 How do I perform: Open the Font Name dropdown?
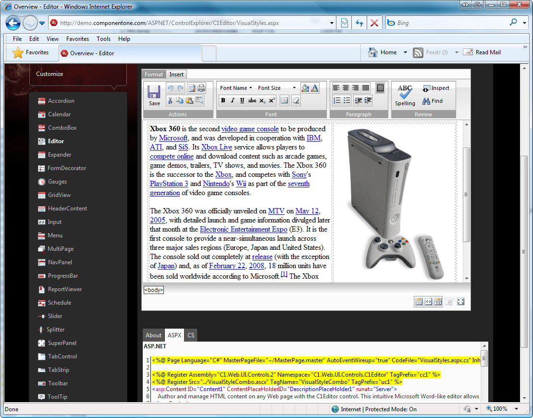(236, 88)
